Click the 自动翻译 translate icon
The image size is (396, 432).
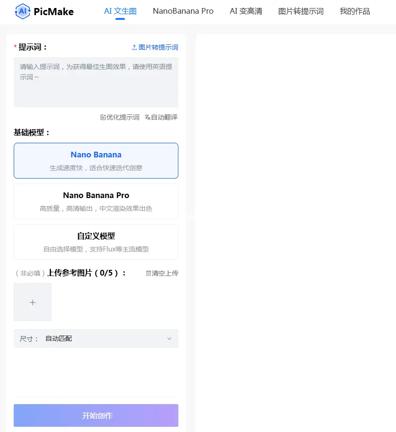click(x=147, y=117)
